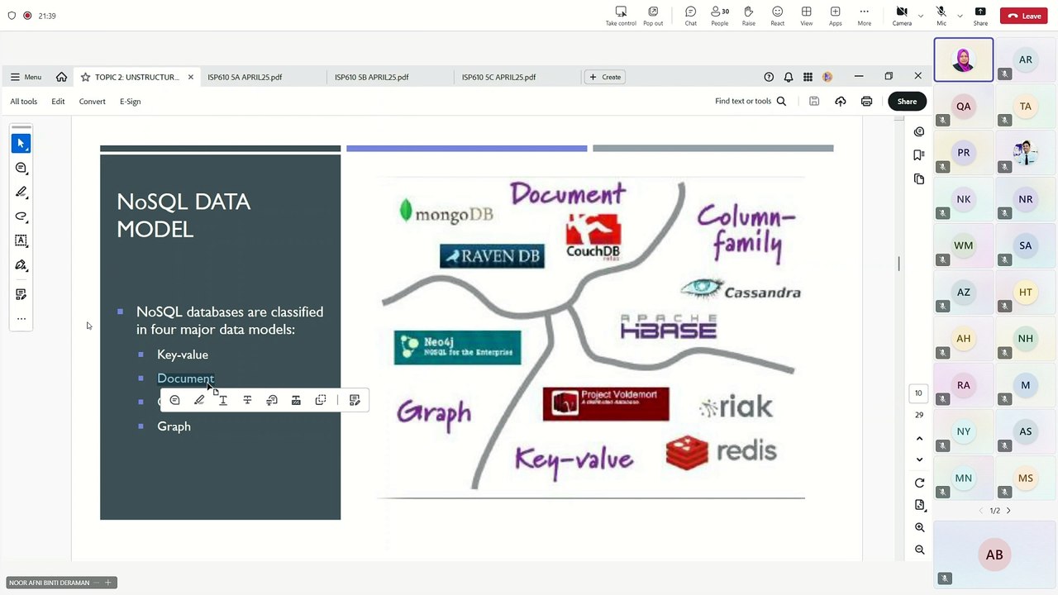
Task: Switch to ISP610 5B APRIL25.pdf tab
Action: pyautogui.click(x=372, y=77)
